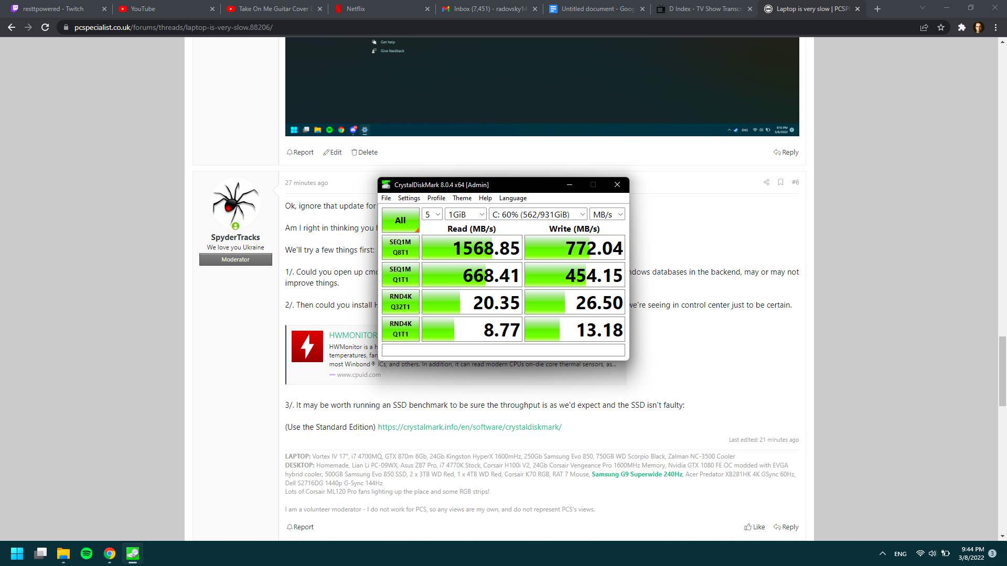Open Chrome from the taskbar

point(110,553)
